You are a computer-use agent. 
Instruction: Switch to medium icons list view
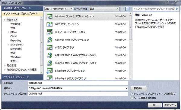pos(127,9)
